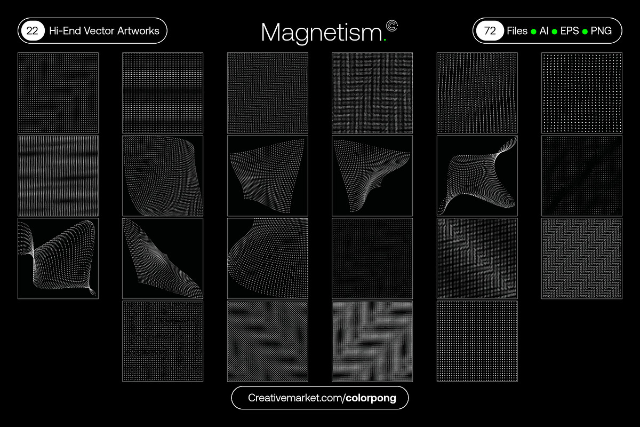Select the PNG format label
This screenshot has width=640, height=427.
pos(602,31)
